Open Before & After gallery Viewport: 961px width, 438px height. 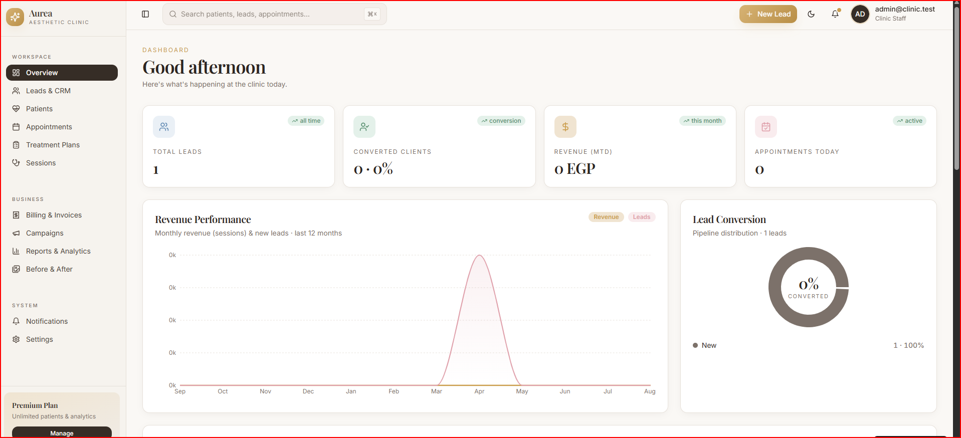pyautogui.click(x=62, y=269)
